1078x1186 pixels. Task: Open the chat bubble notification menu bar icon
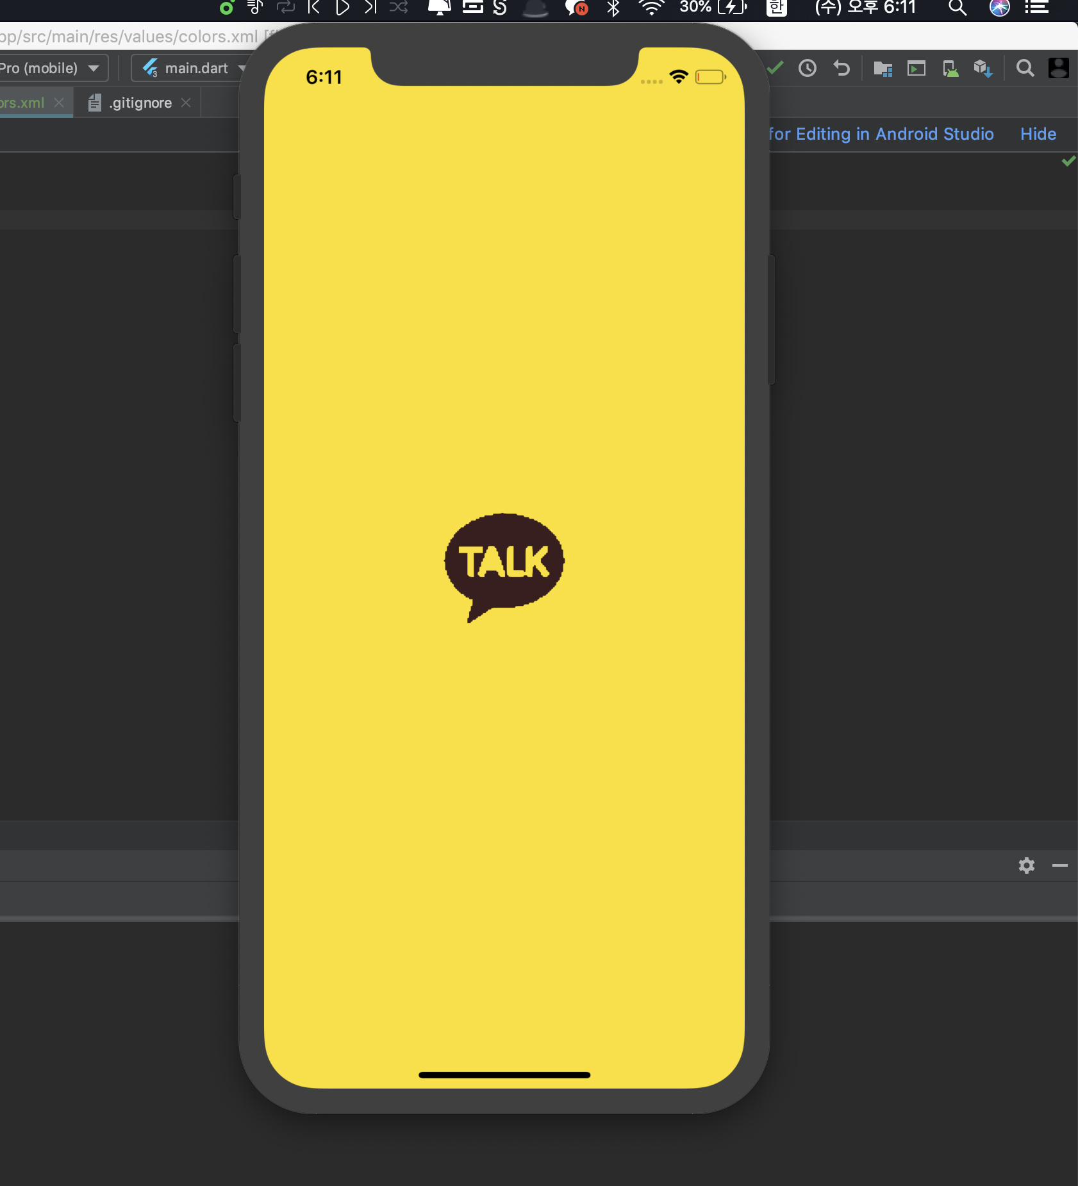[x=577, y=7]
